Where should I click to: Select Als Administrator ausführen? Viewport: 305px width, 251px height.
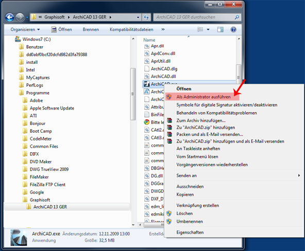coord(204,97)
